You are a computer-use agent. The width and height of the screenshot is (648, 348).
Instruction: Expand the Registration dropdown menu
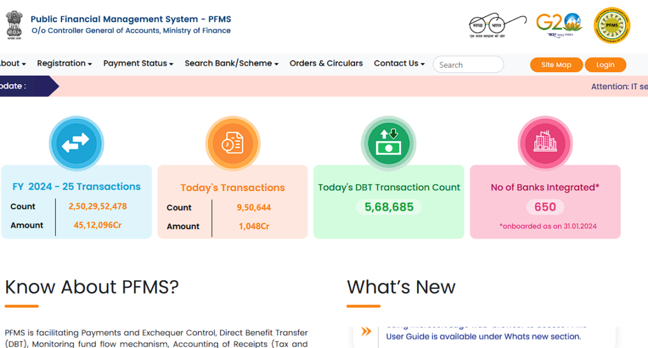65,64
